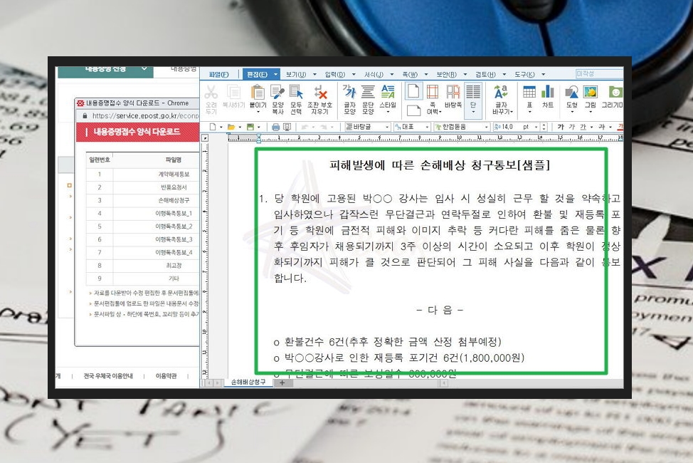Click the Open Folder icon in the quick toolbar
693x463 pixels.
231,127
